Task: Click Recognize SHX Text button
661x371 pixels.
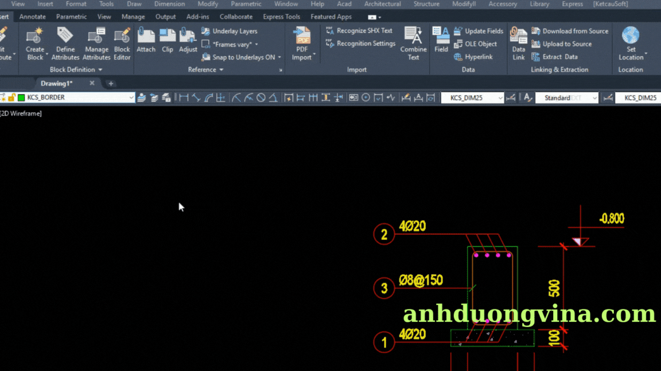Action: 359,31
